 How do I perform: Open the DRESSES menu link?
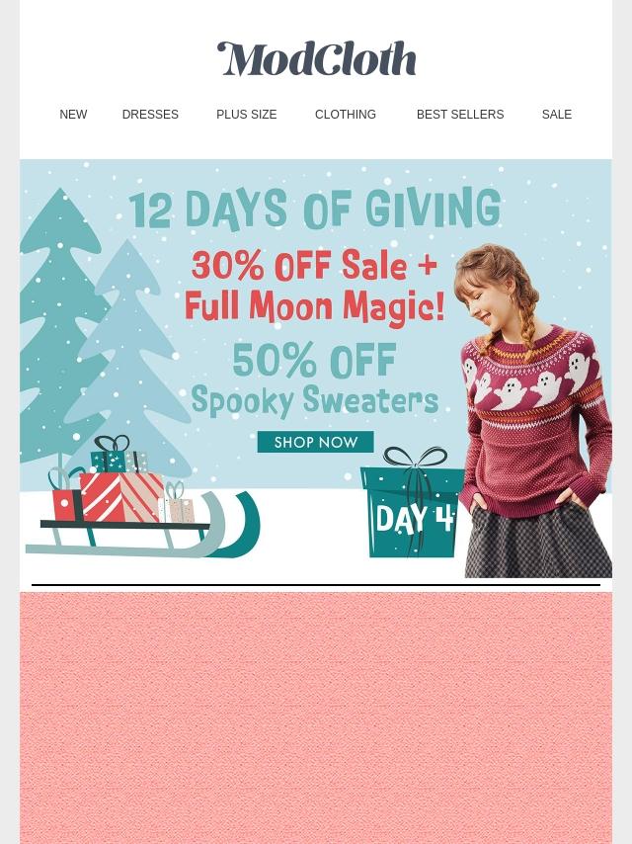point(150,114)
